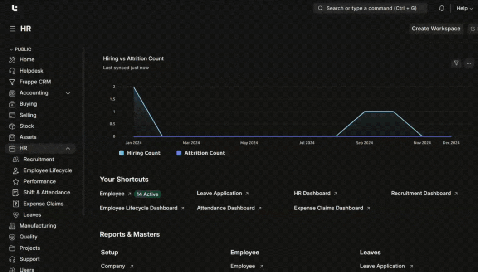Image resolution: width=478 pixels, height=272 pixels.
Task: Collapse the PUBLIC sidebar section
Action: point(11,49)
